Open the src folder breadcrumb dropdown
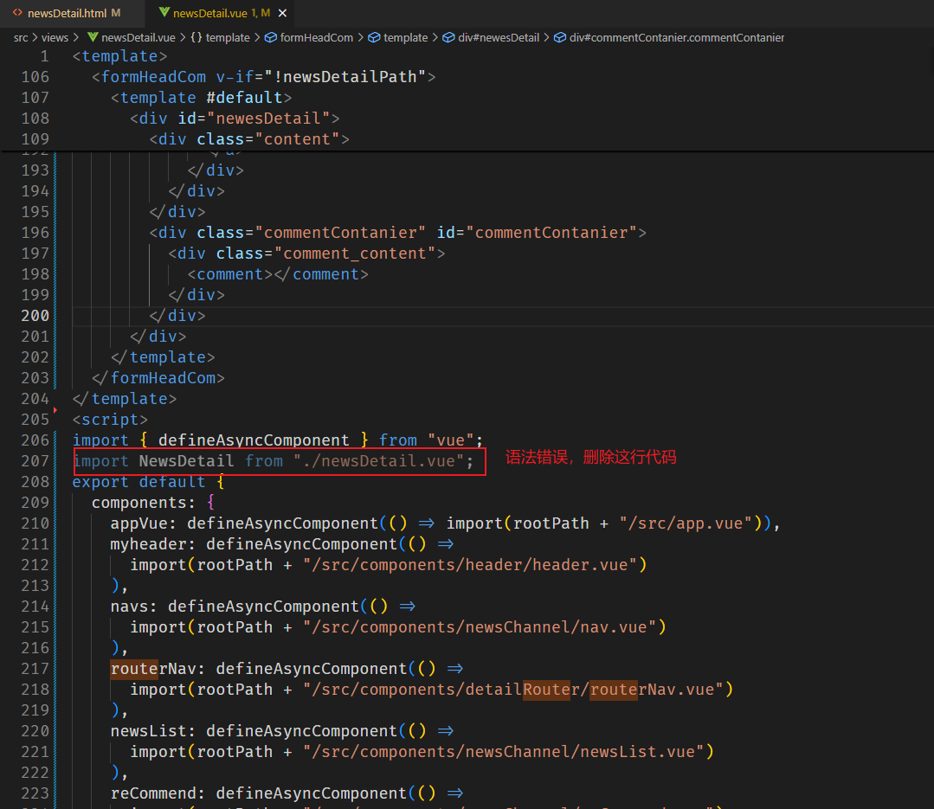Screen dimensions: 934x809 pyautogui.click(x=21, y=37)
